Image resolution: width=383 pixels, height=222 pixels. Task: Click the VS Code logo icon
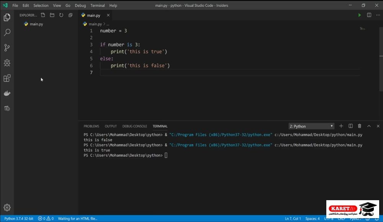(5, 5)
